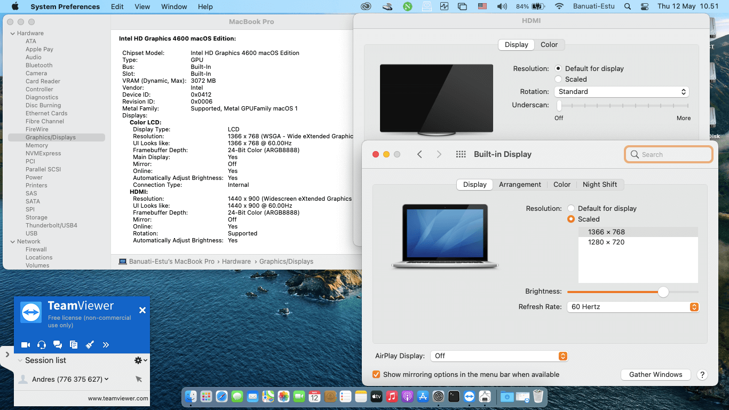Adjust the Brightness slider

coord(663,291)
